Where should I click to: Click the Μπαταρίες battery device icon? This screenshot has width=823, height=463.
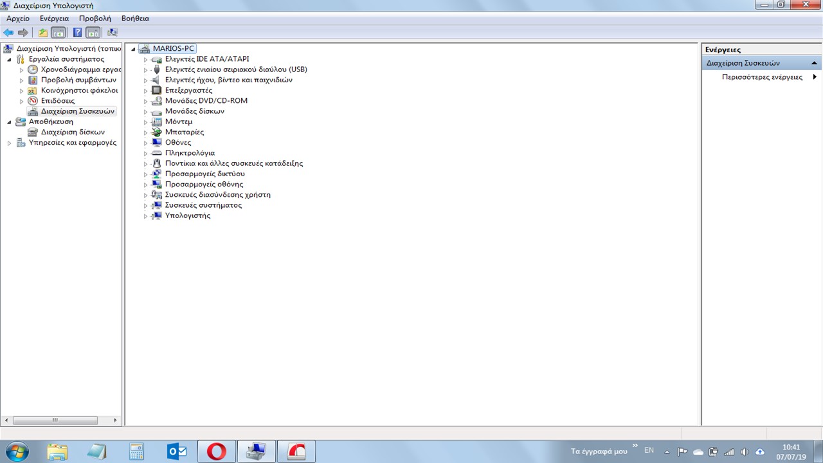coord(156,132)
